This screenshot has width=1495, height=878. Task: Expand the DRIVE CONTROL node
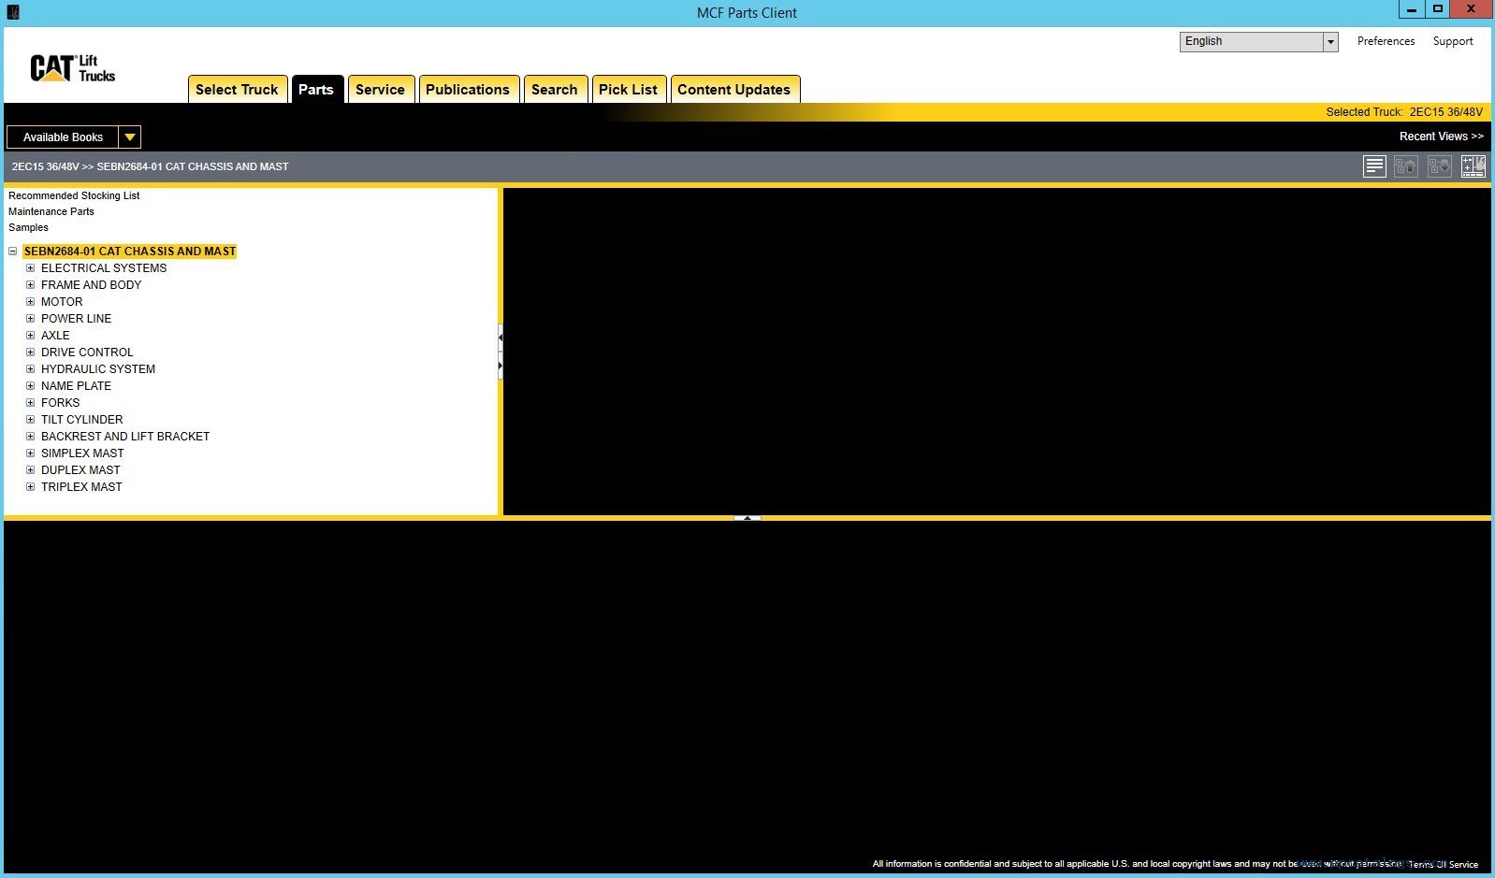click(30, 353)
